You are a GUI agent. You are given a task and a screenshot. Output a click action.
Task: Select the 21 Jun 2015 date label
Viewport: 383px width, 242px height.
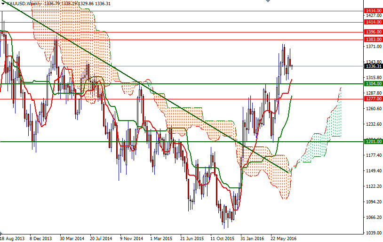192,238
